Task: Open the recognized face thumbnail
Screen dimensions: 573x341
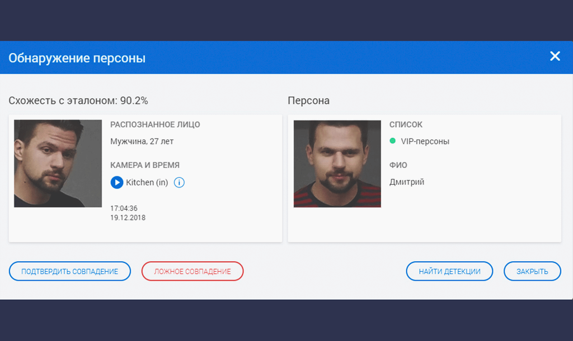Action: pos(58,164)
